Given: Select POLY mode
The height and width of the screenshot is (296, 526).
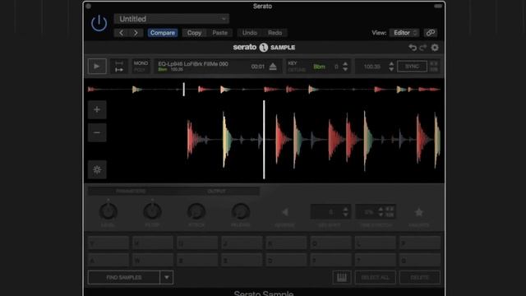Looking at the screenshot, I should [x=140, y=70].
